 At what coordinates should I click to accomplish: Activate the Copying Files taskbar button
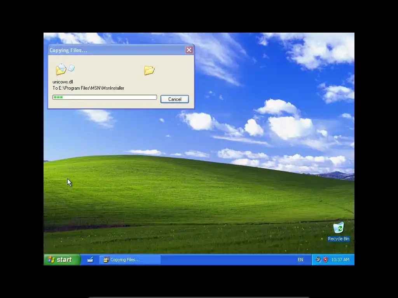click(130, 260)
